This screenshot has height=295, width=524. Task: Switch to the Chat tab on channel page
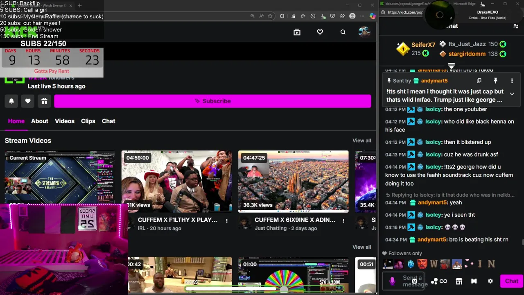click(x=108, y=121)
